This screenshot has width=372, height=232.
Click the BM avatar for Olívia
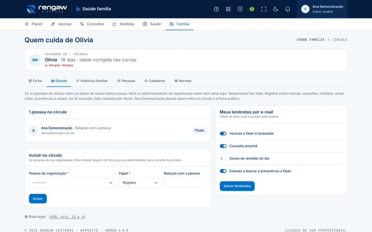point(35,60)
